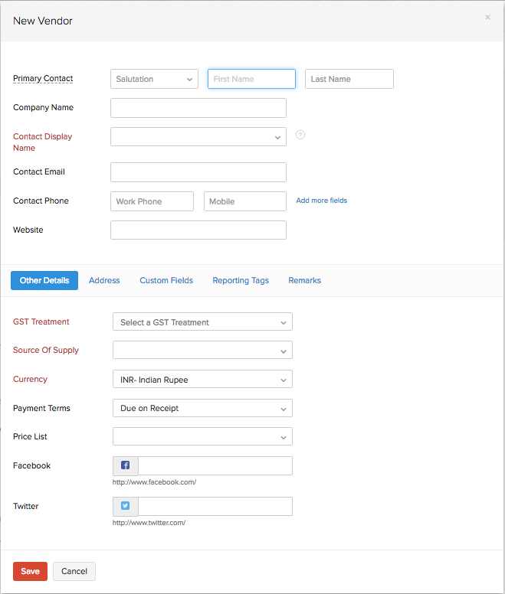
Task: Expand the Contact Display Name dropdown
Action: [198, 137]
